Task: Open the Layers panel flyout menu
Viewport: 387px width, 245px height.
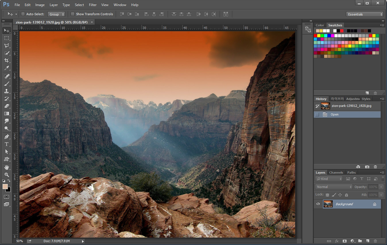Action: point(382,173)
